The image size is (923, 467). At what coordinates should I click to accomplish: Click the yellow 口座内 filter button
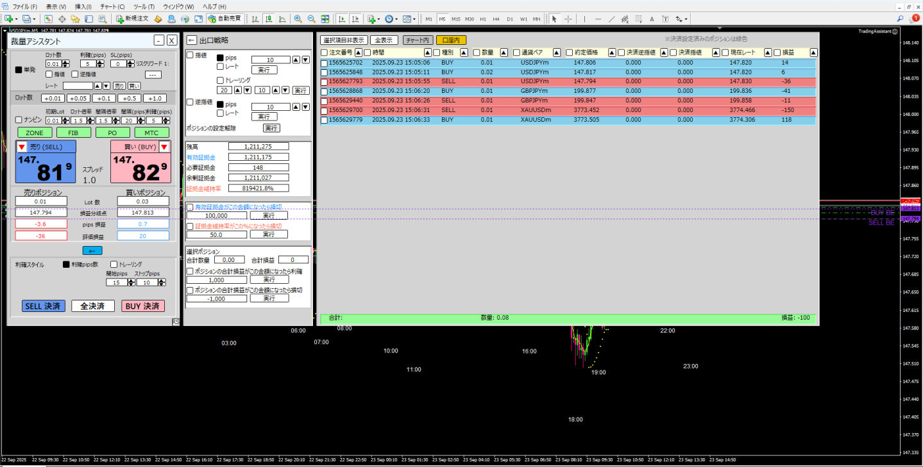point(451,40)
